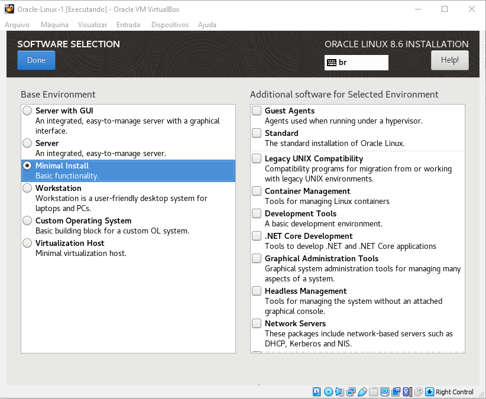Select Virtualization Host environment

27,243
